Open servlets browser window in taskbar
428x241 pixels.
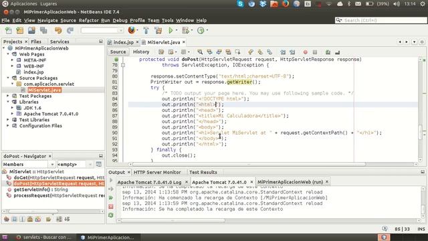click(x=43, y=237)
